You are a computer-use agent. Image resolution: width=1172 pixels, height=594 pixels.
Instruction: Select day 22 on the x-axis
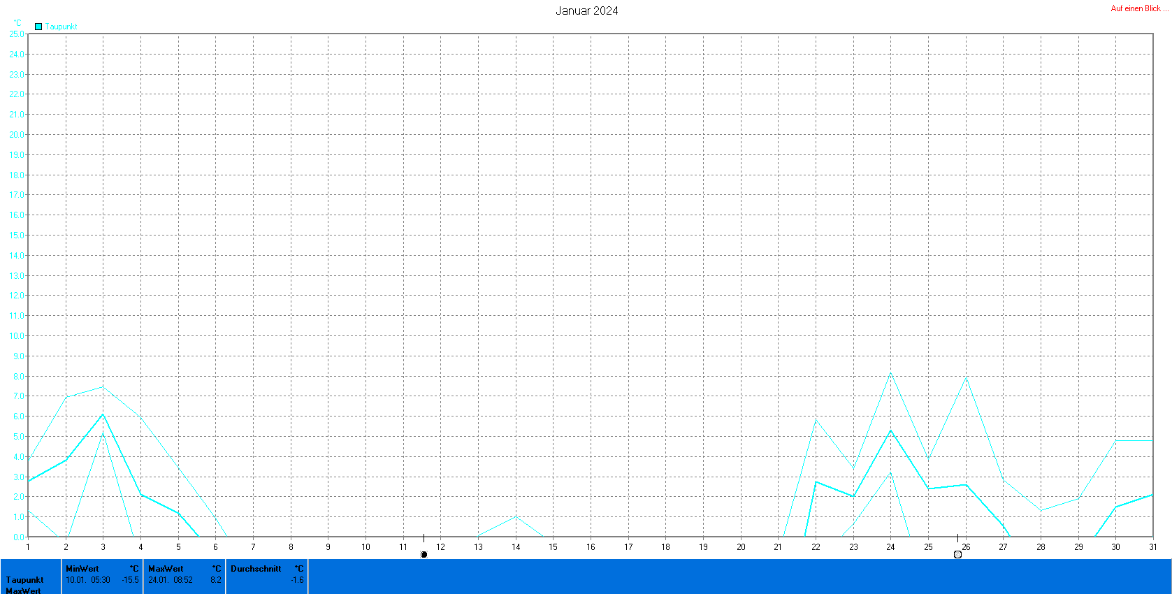816,547
